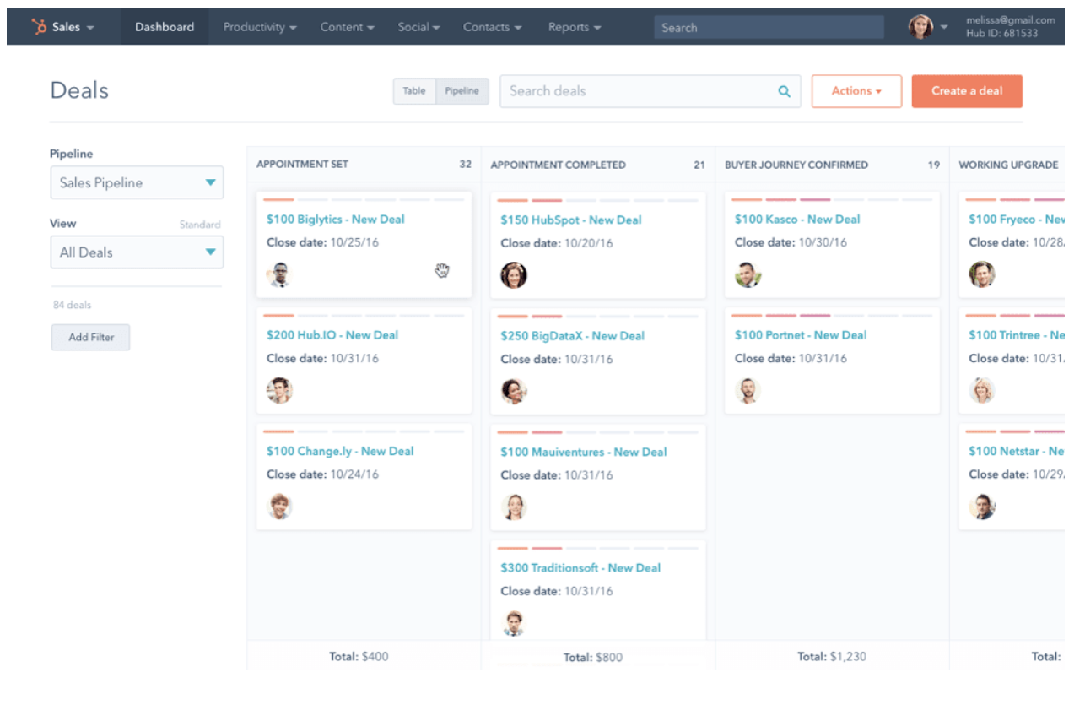1085x721 pixels.
Task: Click the user profile avatar in top bar
Action: coord(920,27)
